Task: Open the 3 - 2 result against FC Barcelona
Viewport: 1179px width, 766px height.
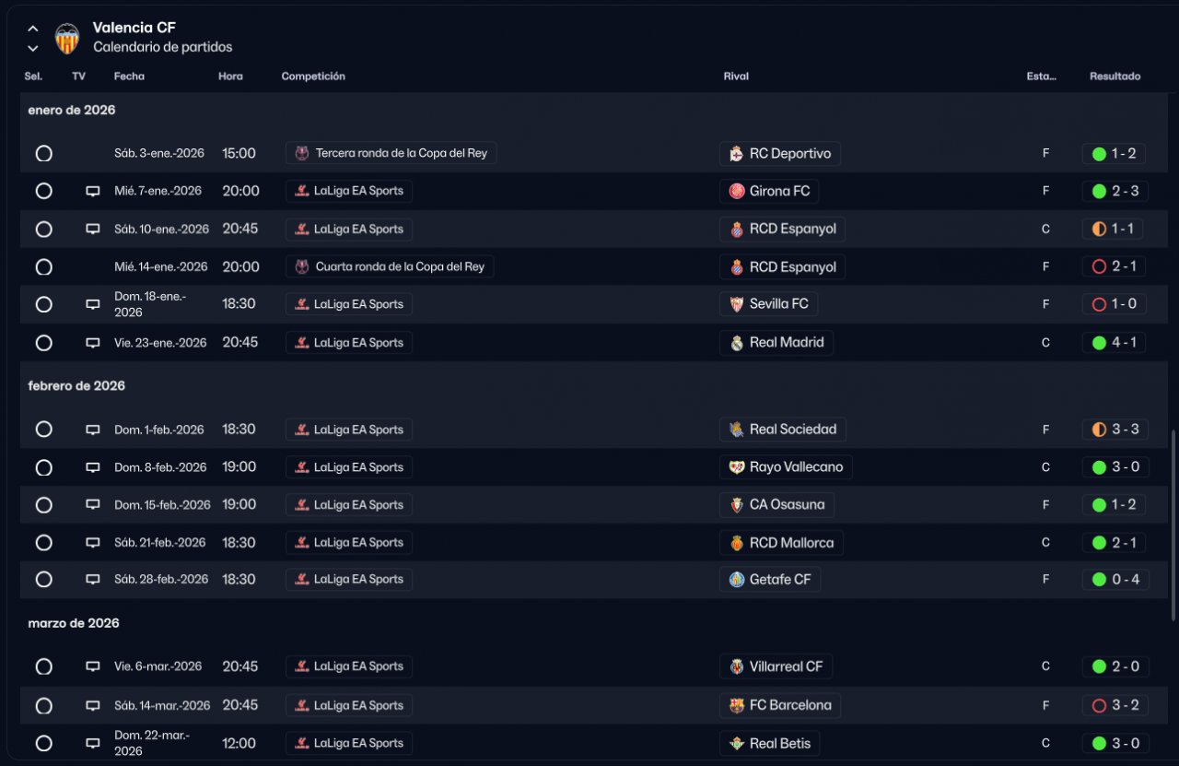Action: [1115, 706]
